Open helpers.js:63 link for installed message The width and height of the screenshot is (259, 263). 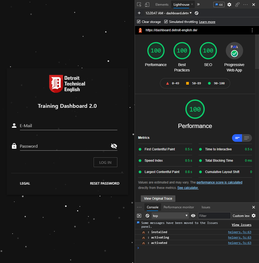click(240, 232)
